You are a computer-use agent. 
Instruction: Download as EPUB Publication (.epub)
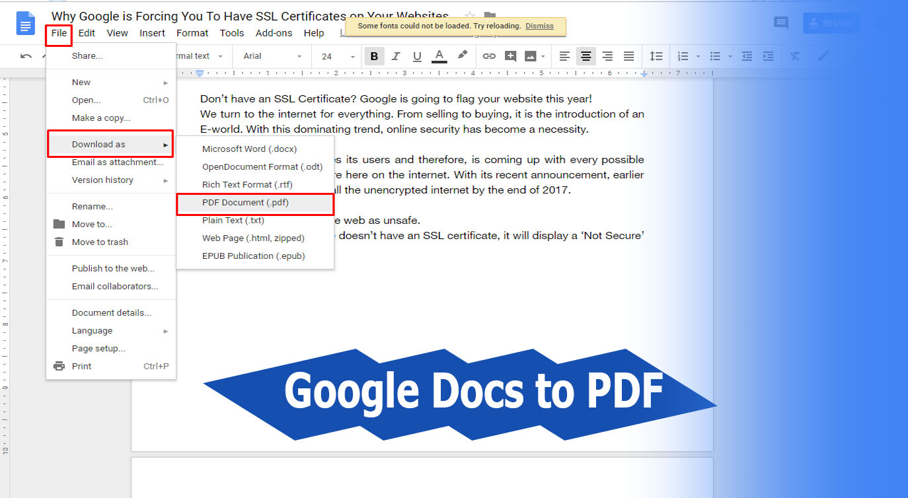255,256
